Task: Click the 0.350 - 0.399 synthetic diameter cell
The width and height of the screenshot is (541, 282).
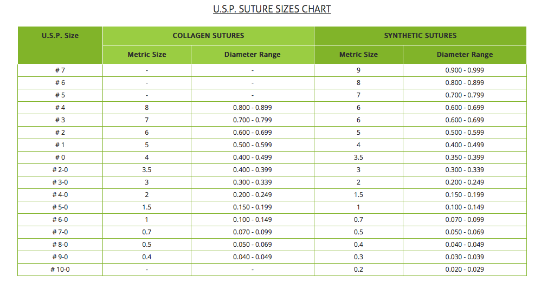Action: 465,158
